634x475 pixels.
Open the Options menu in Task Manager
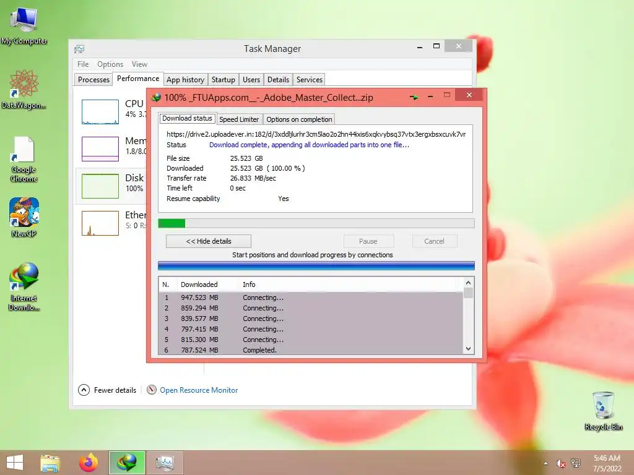[110, 64]
